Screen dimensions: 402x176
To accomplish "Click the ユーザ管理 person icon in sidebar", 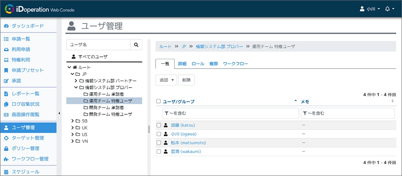I will pyautogui.click(x=6, y=128).
